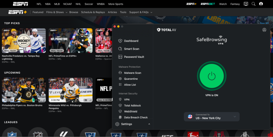Click the 'UPCOMING' section heading
Image resolution: width=273 pixels, height=137 pixels.
12,73
